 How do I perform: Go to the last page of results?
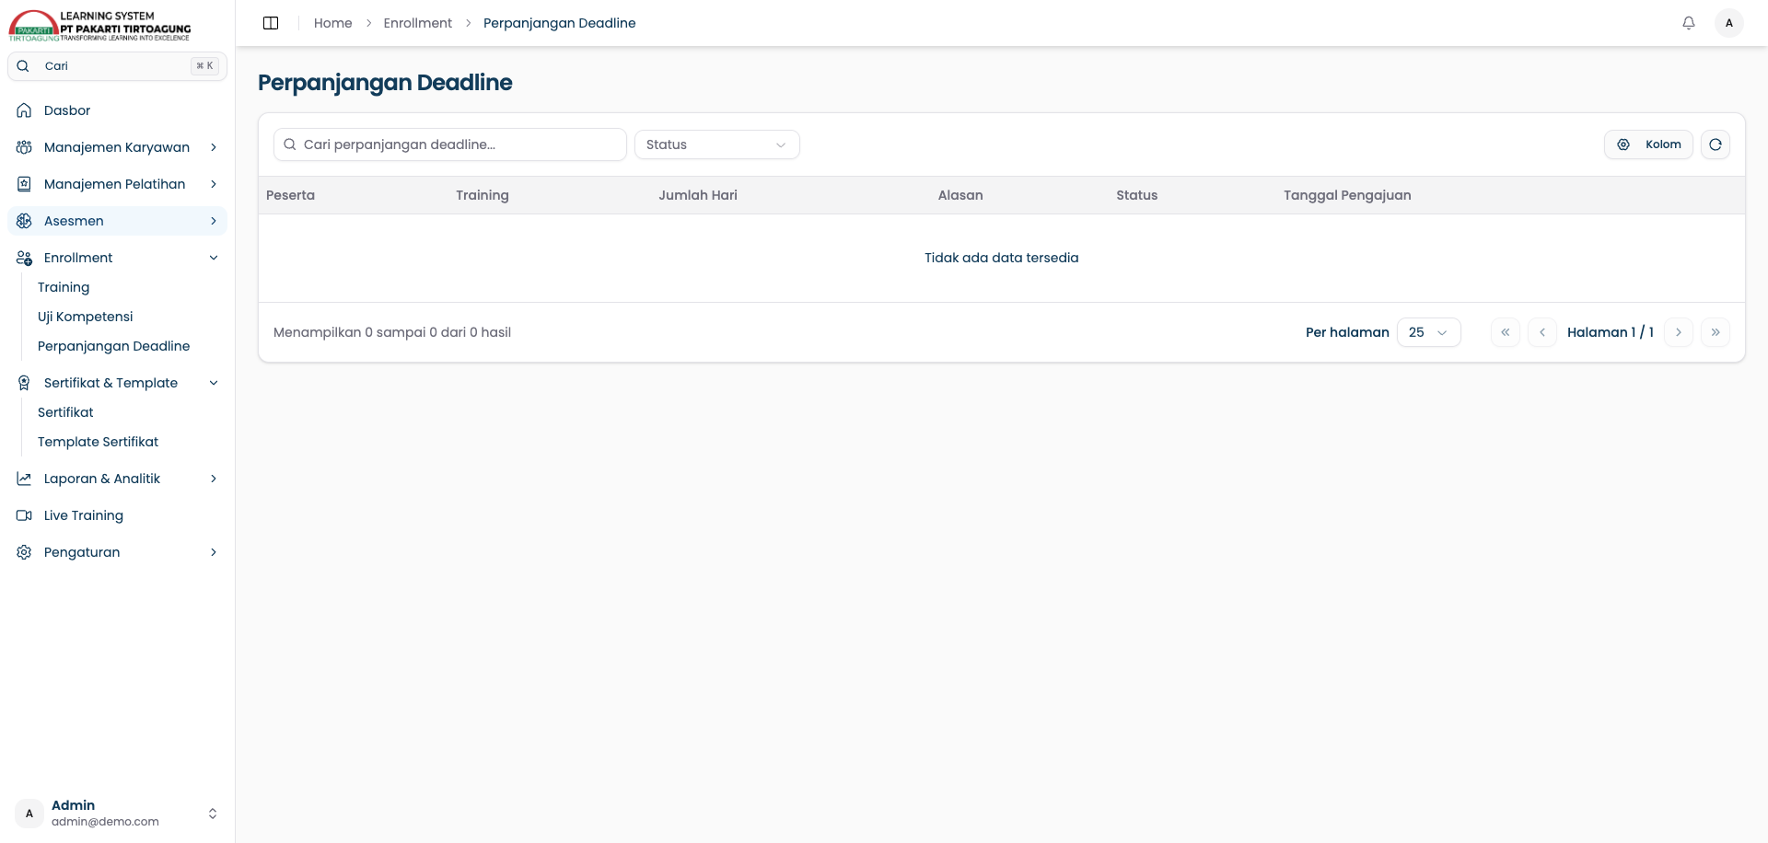1716,332
